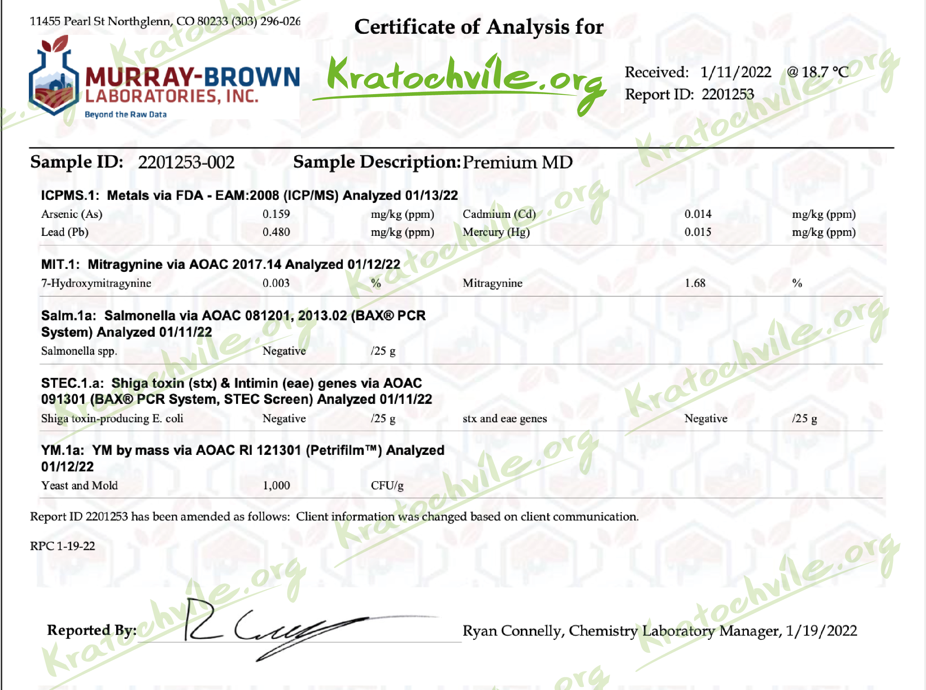Click the 'MIT.1: Mitragynine via AOAC' heading
Viewport: 926px width, 690px height.
[x=221, y=264]
